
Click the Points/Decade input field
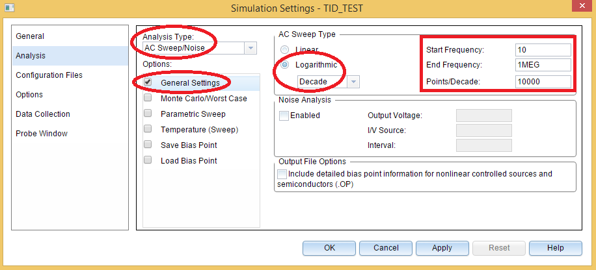point(543,82)
